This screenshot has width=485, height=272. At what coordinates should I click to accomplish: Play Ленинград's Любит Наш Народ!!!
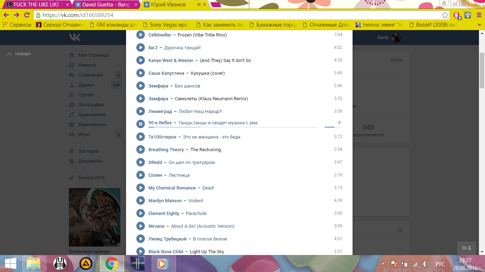pos(141,111)
